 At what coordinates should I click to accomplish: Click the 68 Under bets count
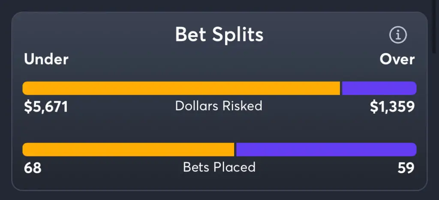click(33, 168)
